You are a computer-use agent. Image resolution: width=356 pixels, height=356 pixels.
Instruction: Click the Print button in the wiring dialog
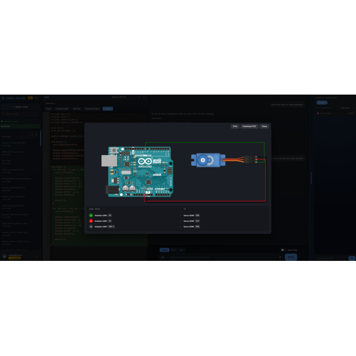[235, 126]
